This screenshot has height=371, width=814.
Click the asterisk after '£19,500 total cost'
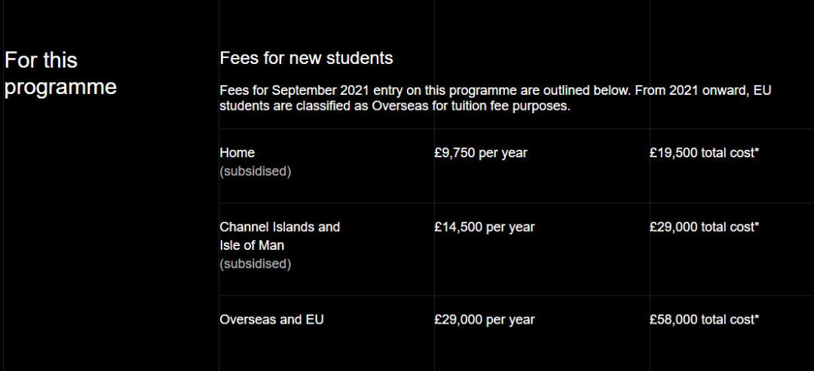[x=756, y=151]
